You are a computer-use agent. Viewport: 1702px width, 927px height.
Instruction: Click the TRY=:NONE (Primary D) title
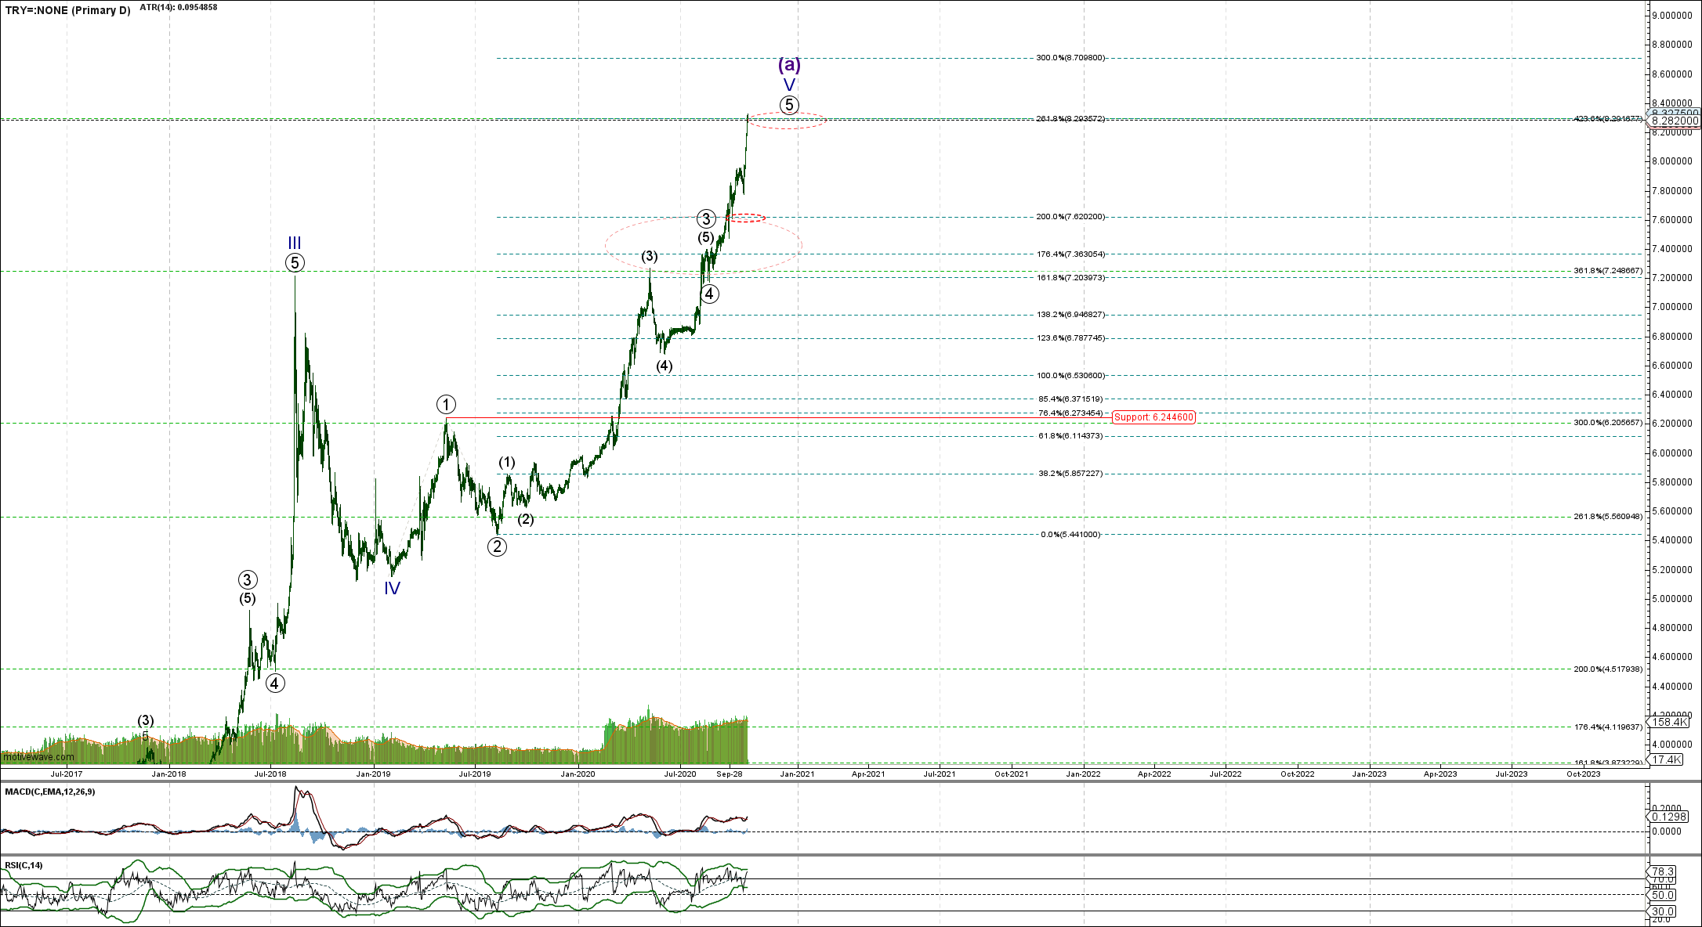click(x=68, y=11)
